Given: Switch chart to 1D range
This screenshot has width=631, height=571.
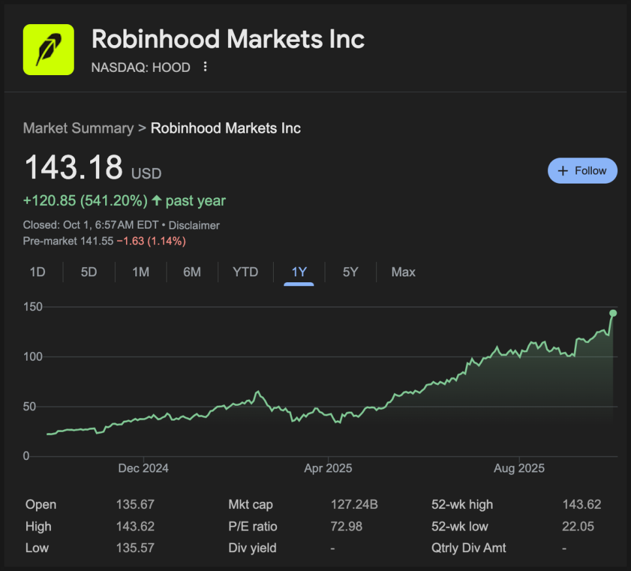Looking at the screenshot, I should (x=37, y=272).
